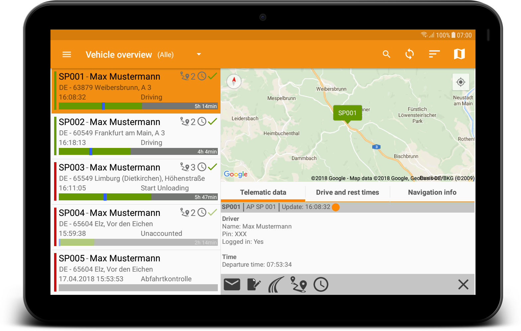Click the orange status dot beside Update time
The height and width of the screenshot is (331, 521).
tap(336, 207)
